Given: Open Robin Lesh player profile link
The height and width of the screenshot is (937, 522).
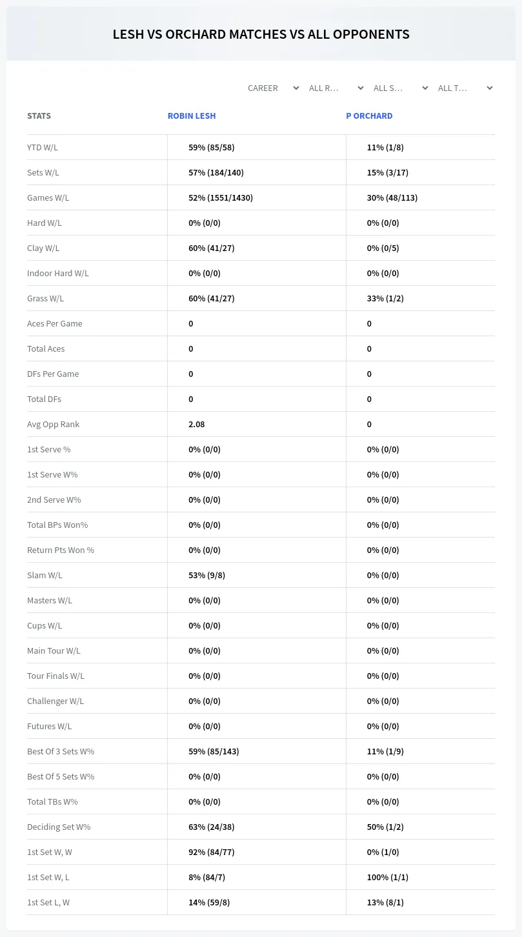Looking at the screenshot, I should [192, 116].
